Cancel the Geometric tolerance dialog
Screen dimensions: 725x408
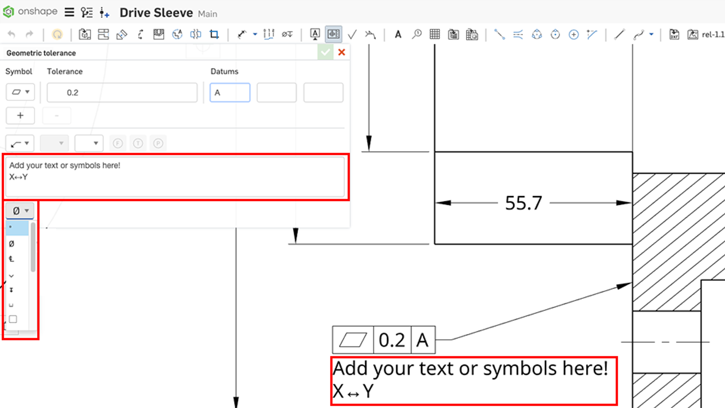click(342, 53)
